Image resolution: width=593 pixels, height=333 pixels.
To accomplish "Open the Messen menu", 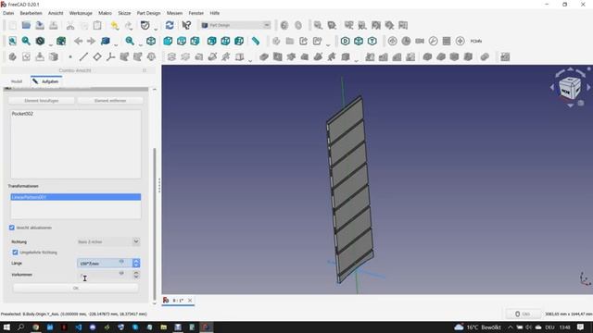I will click(x=174, y=13).
